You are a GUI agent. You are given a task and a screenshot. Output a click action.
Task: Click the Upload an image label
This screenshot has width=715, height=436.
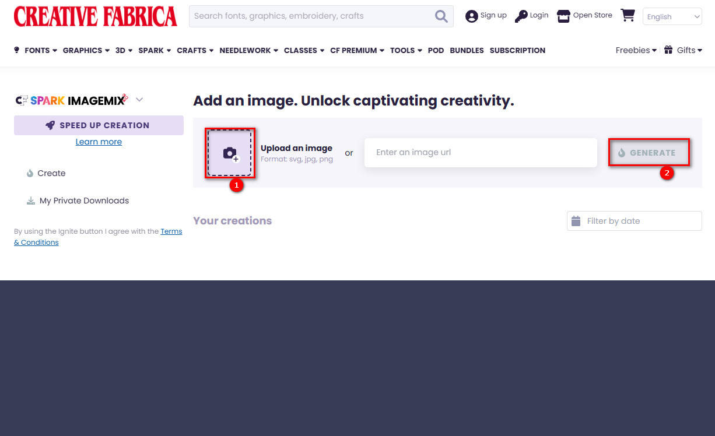click(x=296, y=148)
